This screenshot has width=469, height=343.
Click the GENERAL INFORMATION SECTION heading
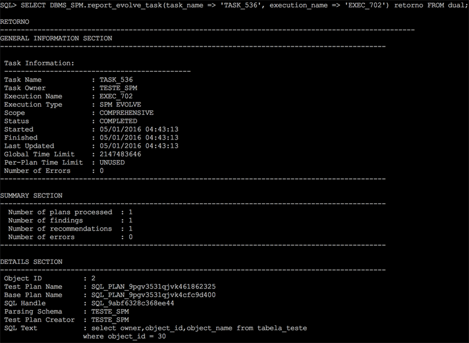pos(56,38)
